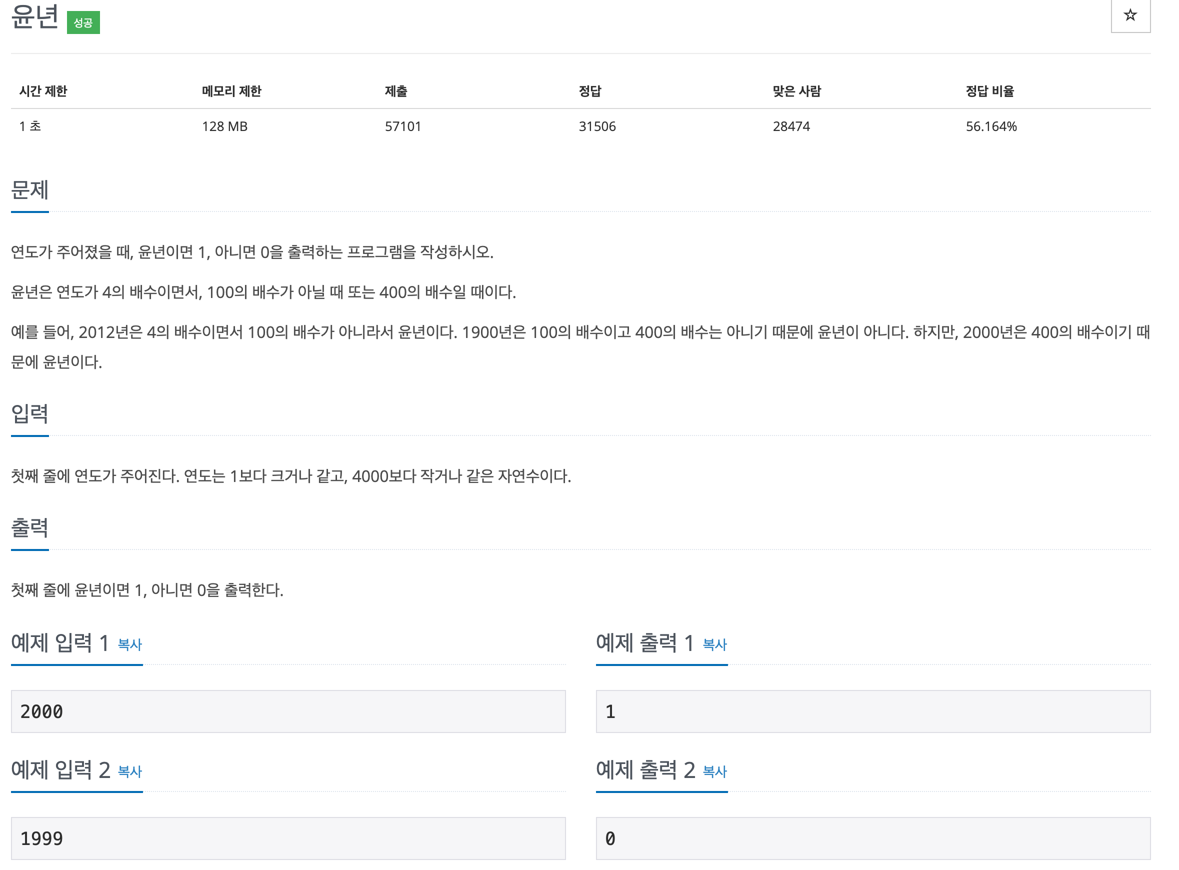Bookmark the problem using the star icon

[1130, 16]
